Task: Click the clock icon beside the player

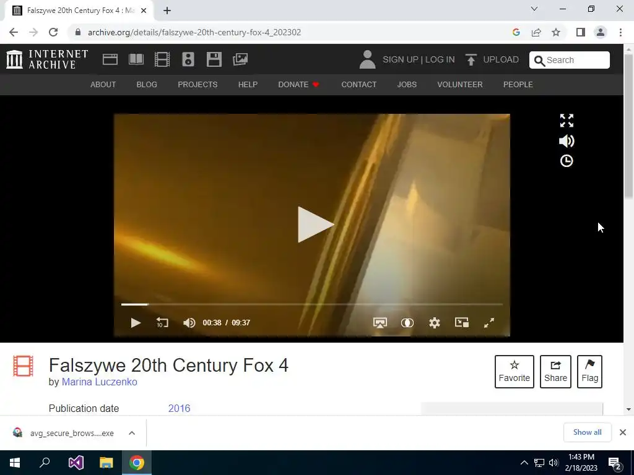Action: coord(567,161)
